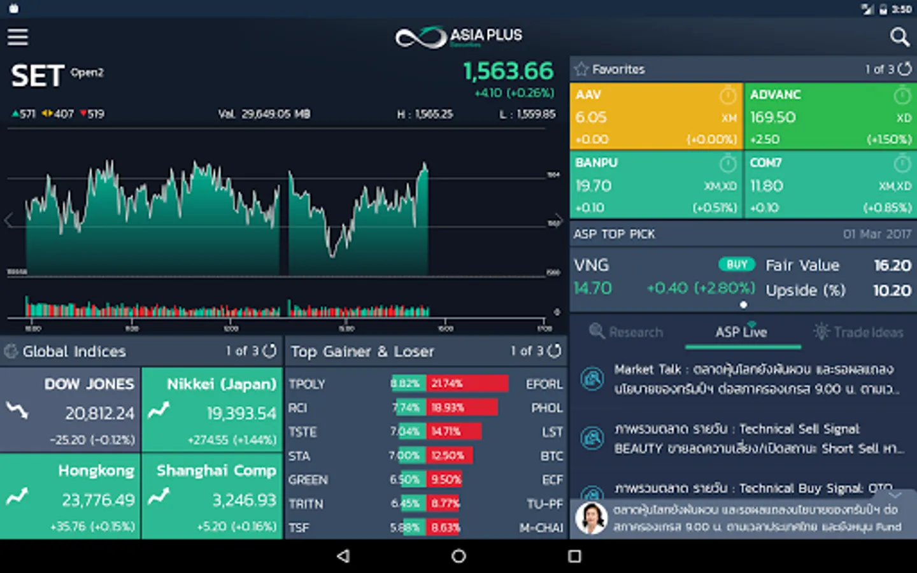Refresh the Top Gainer & Loser panel

(x=555, y=351)
